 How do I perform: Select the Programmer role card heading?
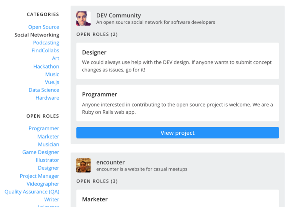tap(100, 94)
